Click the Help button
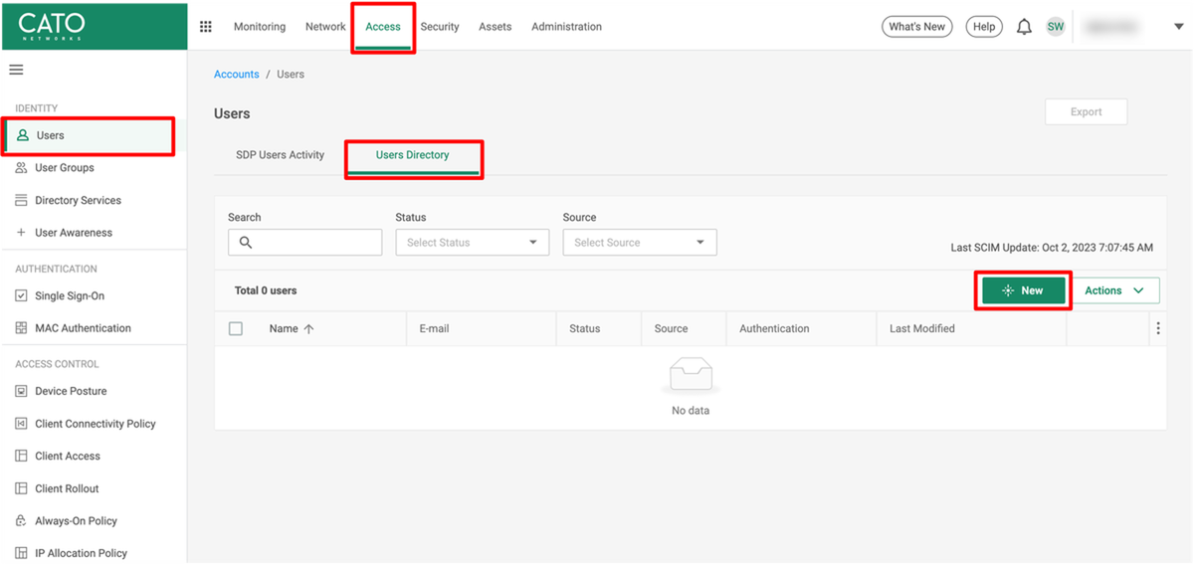The image size is (1194, 564). pos(984,27)
